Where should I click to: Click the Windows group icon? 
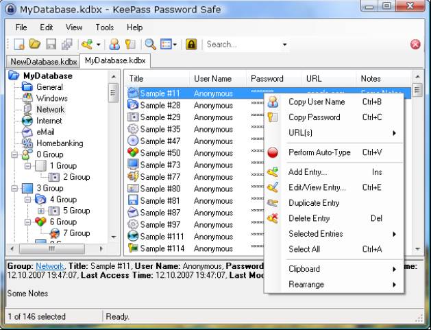click(27, 98)
